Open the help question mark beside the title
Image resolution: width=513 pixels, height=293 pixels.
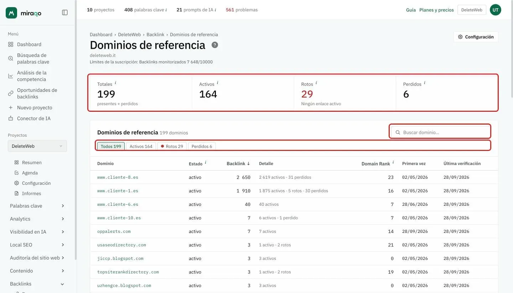click(x=215, y=45)
